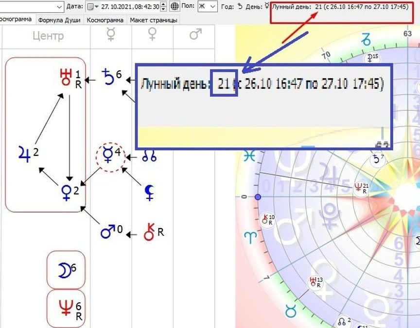This screenshot has width=420, height=328.
Task: Click the Capricorn sign on the chart wheel
Action: coord(366,39)
